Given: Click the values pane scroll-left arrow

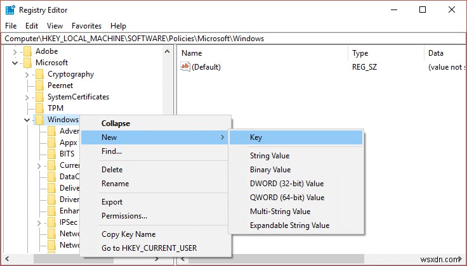Looking at the screenshot, I should (x=183, y=259).
